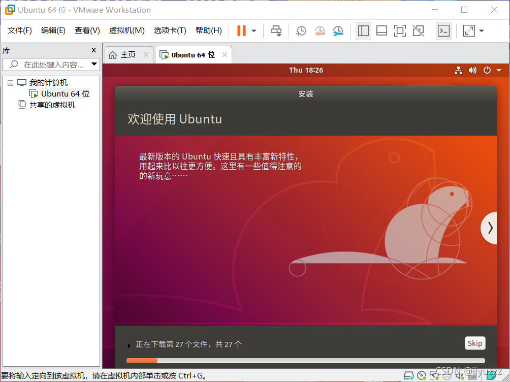Open the 虚拟机(M) menu
510x382 pixels.
click(x=126, y=30)
